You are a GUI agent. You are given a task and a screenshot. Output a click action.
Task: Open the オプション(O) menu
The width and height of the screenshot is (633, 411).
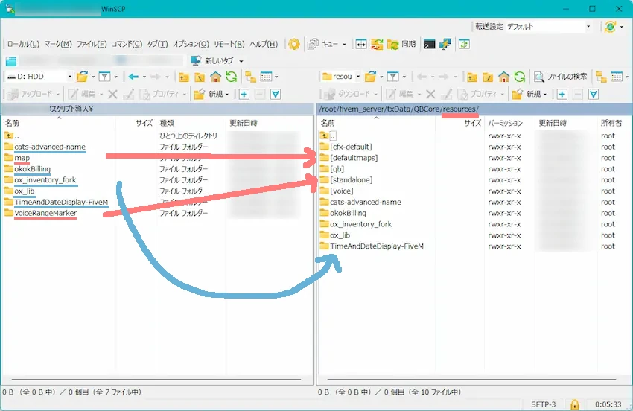(x=191, y=44)
